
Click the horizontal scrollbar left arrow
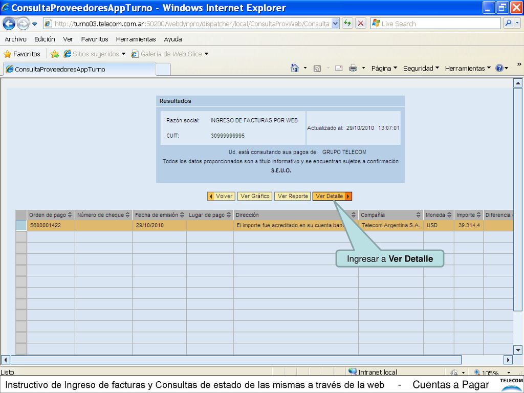point(5,360)
